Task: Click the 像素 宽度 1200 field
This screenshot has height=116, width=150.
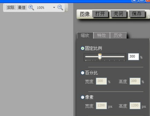Action: pyautogui.click(x=101, y=106)
